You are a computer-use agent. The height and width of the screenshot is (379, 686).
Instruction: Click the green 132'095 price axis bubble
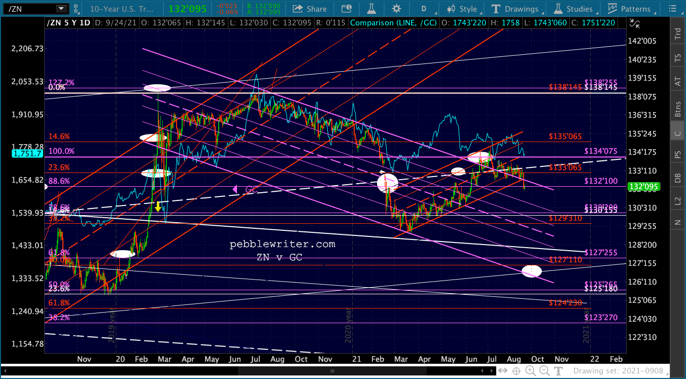(x=643, y=187)
